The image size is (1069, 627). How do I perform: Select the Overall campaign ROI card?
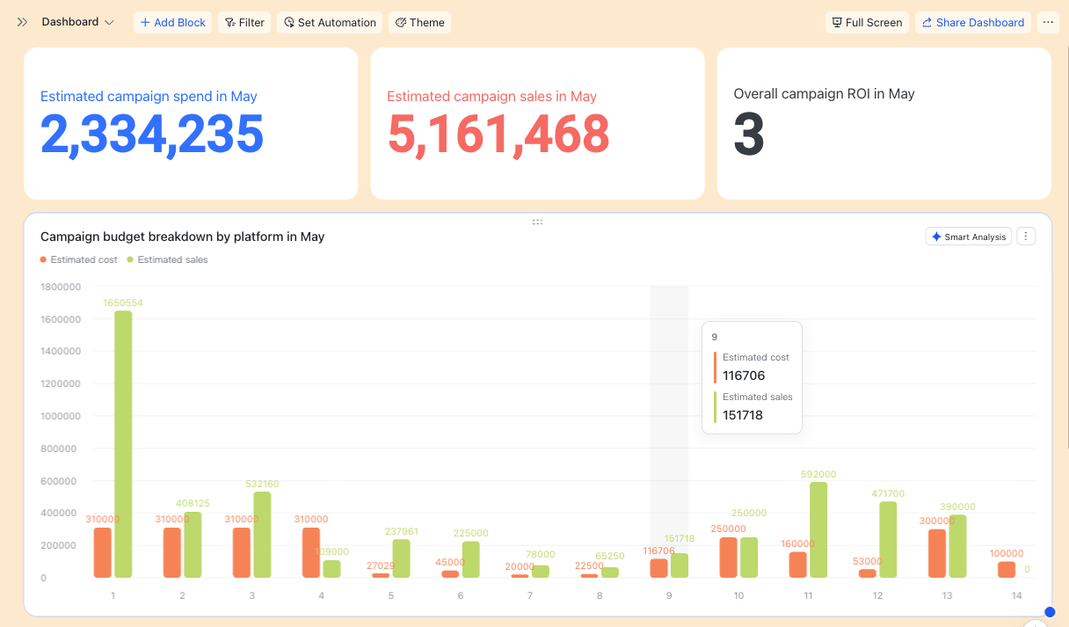click(x=884, y=123)
